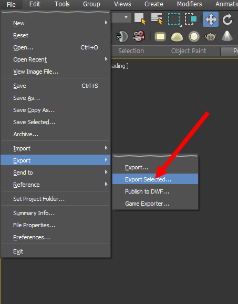The image size is (238, 304).
Task: Open the Animation menu
Action: pyautogui.click(x=226, y=4)
